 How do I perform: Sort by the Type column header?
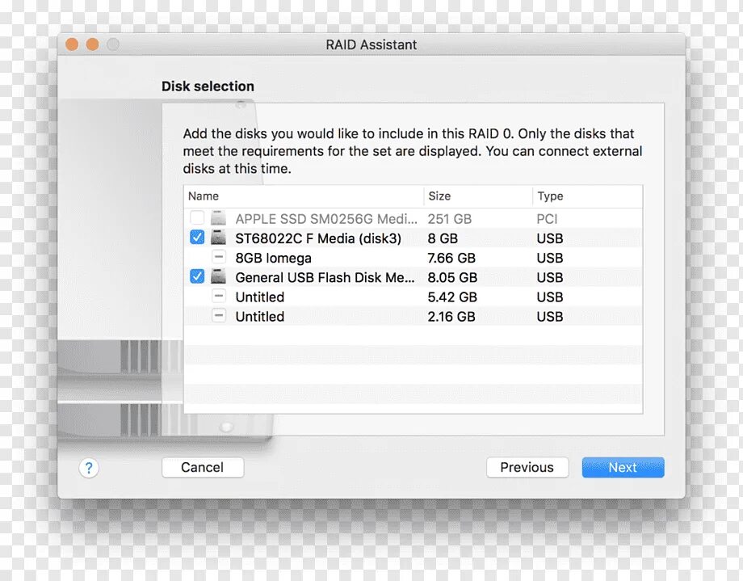click(588, 196)
